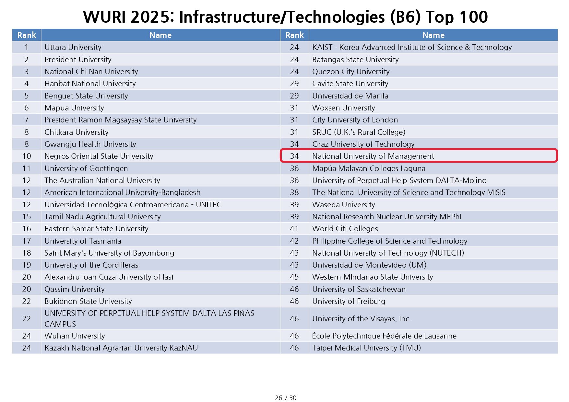The image size is (569, 402).
Task: Select 'Mapúa Malayan Colleges Laguna' name
Action: (x=369, y=168)
